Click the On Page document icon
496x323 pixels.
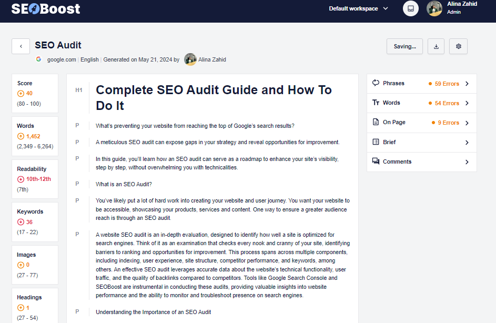(x=376, y=122)
